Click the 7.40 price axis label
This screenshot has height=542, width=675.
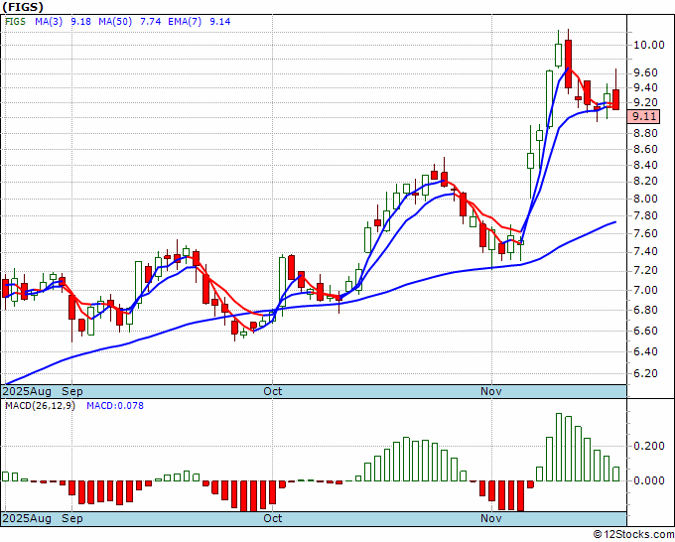coord(646,252)
